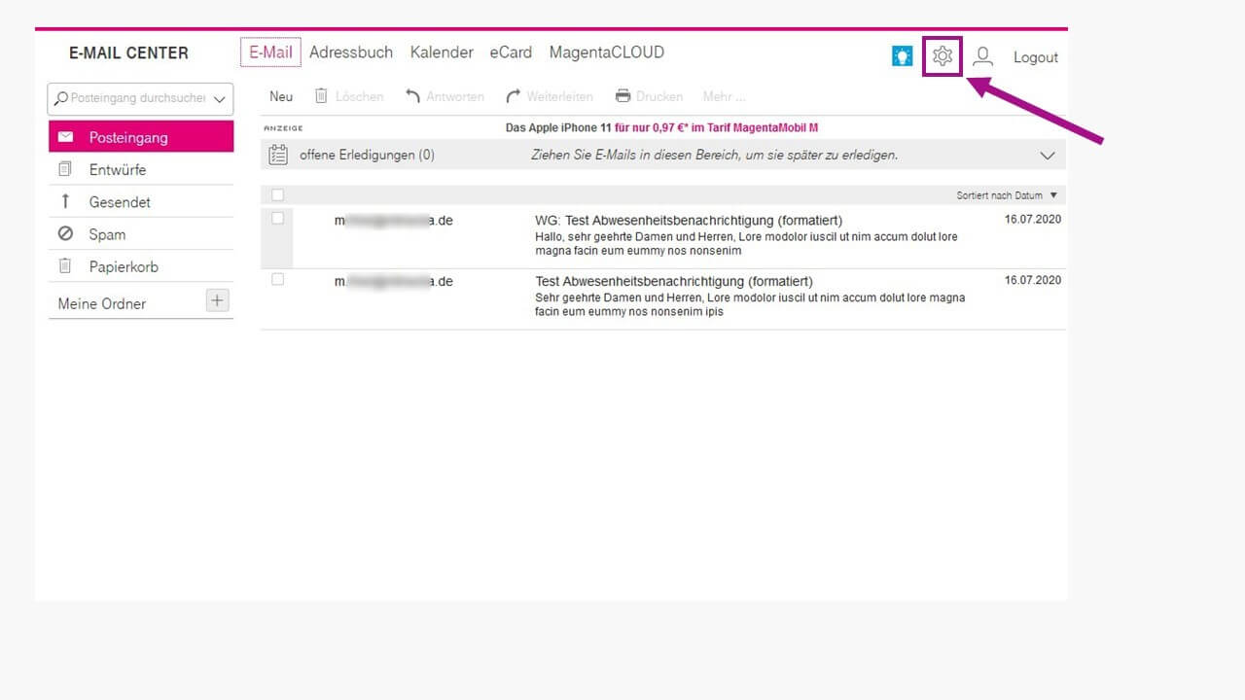The image size is (1245, 700).
Task: Click the Drucken printer icon
Action: click(623, 96)
